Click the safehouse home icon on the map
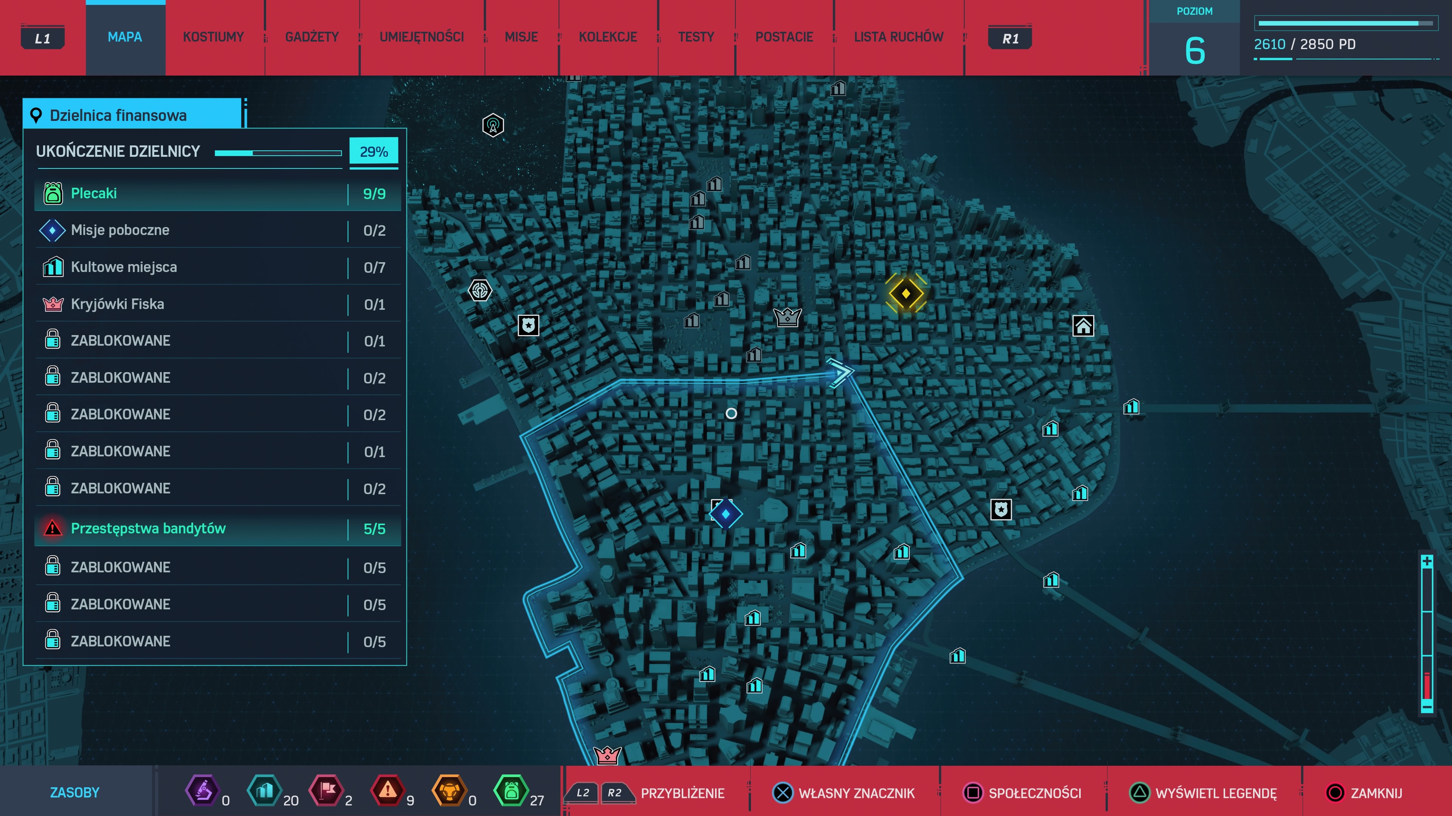 [1083, 326]
